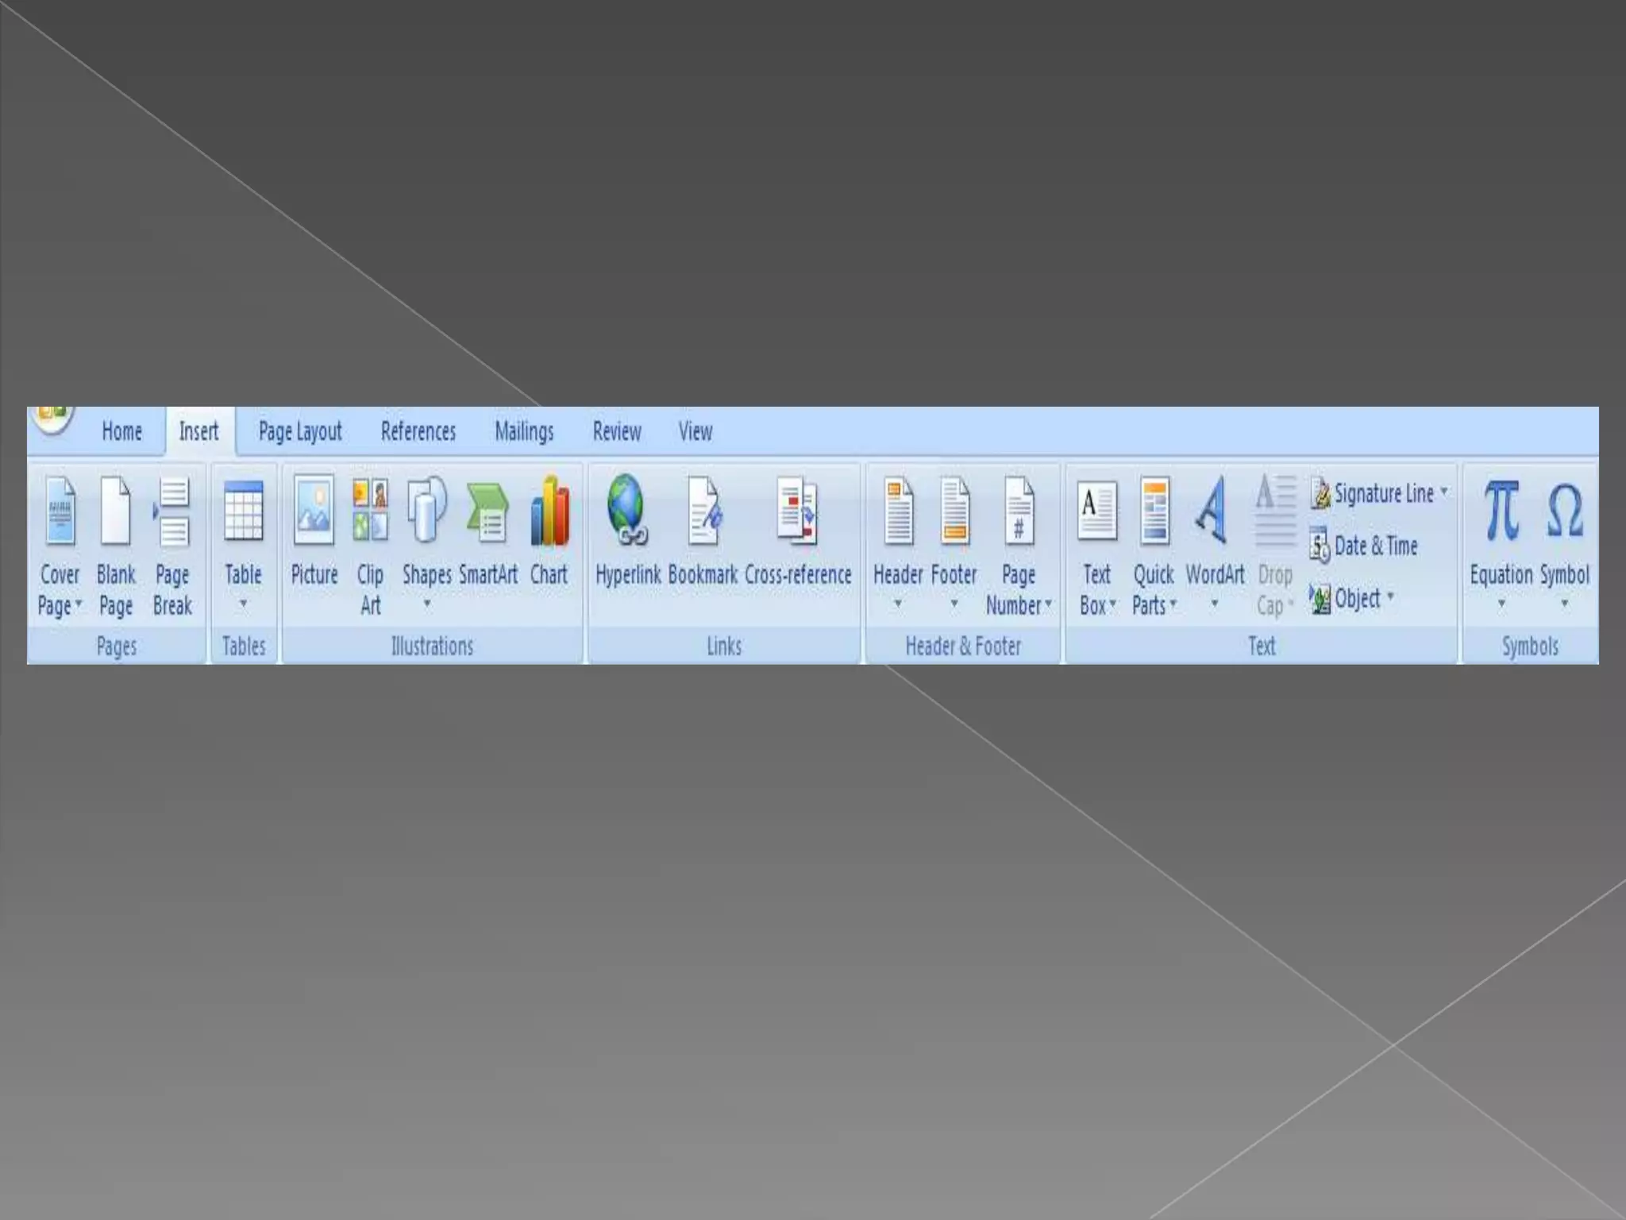Image resolution: width=1626 pixels, height=1220 pixels.
Task: Insert a Page Break
Action: click(172, 512)
